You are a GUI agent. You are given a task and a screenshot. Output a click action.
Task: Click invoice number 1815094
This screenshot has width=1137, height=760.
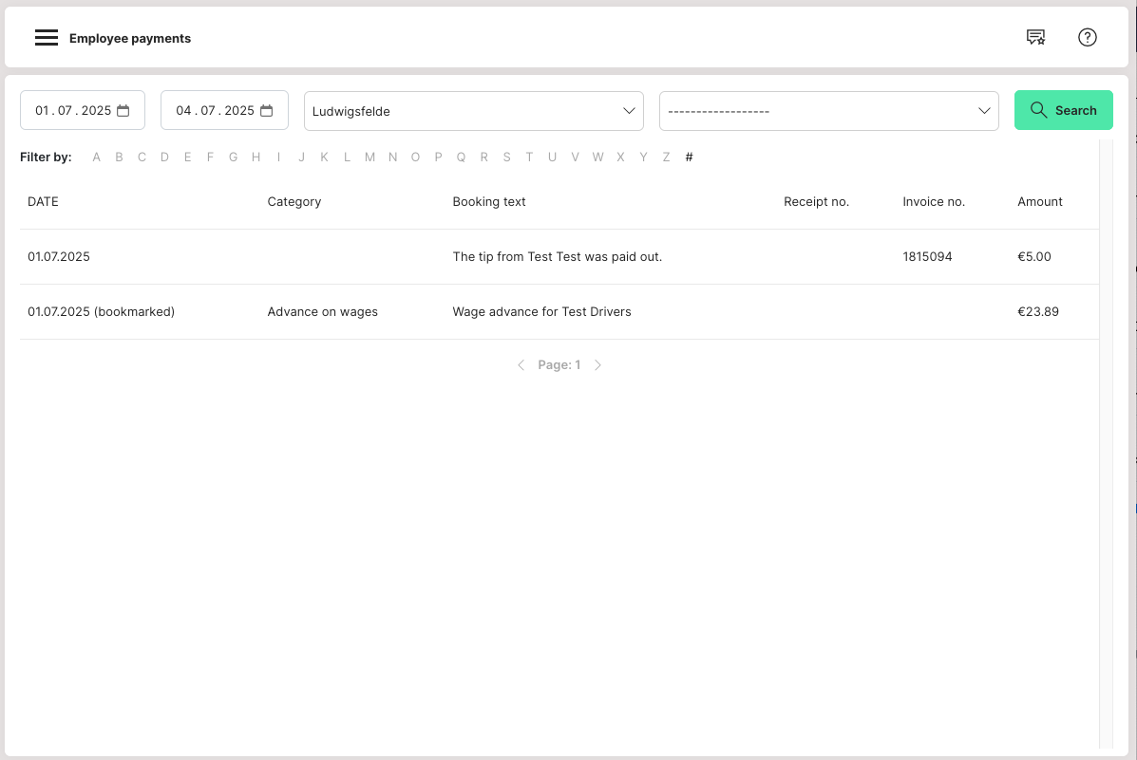927,256
